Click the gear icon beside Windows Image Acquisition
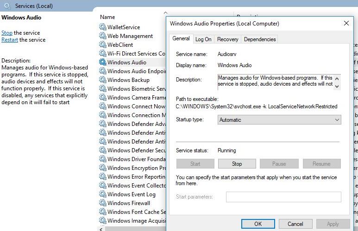 103,220
